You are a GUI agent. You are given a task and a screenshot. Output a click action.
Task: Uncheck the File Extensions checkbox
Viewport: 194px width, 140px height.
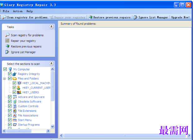pyautogui.click(x=10, y=111)
